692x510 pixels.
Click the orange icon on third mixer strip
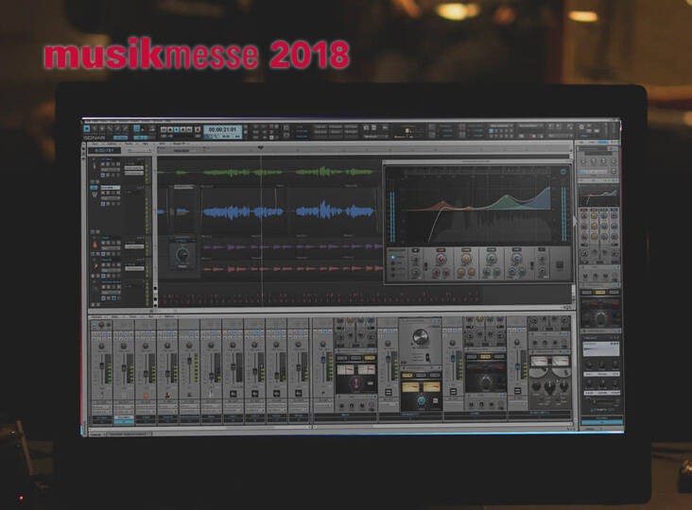[x=146, y=396]
